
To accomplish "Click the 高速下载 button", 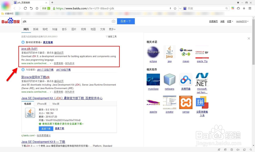I will click(x=46, y=129).
